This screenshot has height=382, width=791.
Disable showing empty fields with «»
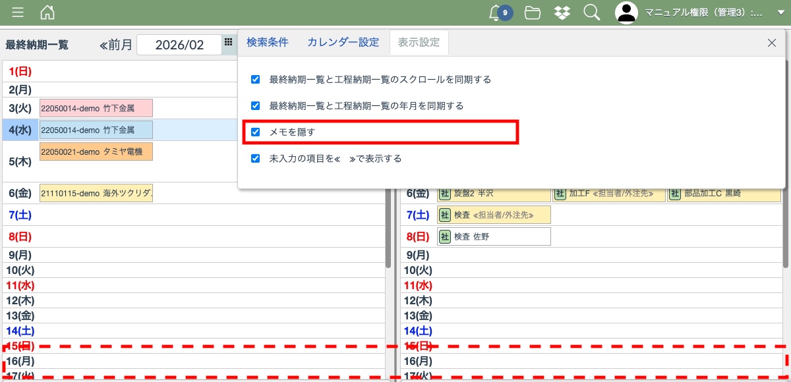point(256,158)
